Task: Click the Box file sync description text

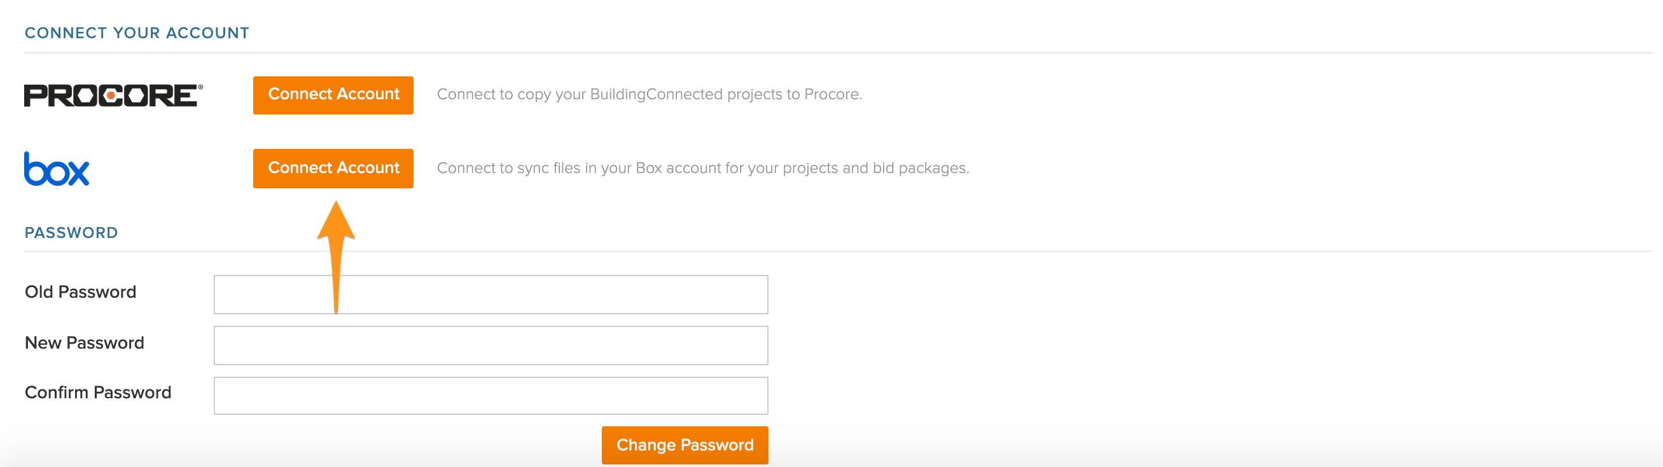Action: tap(702, 168)
